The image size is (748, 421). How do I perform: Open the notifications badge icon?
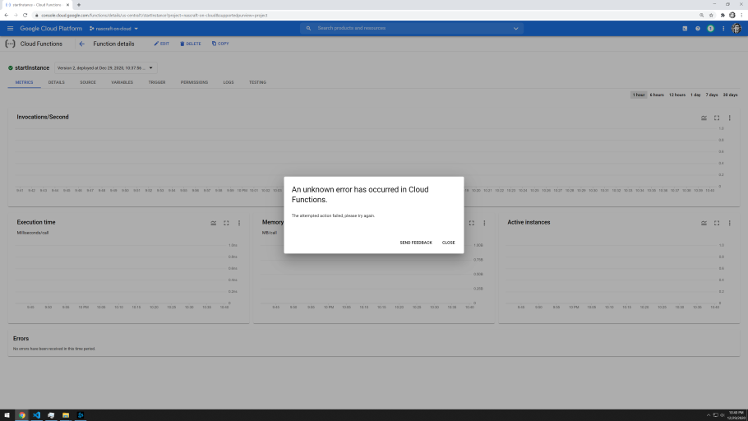point(711,29)
